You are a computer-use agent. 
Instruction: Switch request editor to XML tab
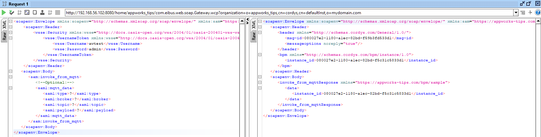[x=5, y=25]
